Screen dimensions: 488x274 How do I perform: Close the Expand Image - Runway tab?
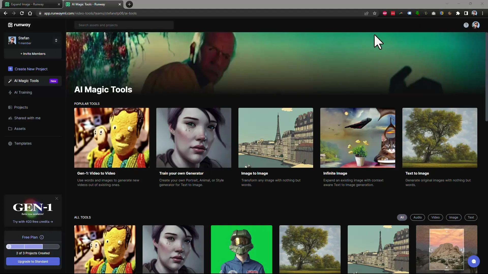[x=59, y=4]
